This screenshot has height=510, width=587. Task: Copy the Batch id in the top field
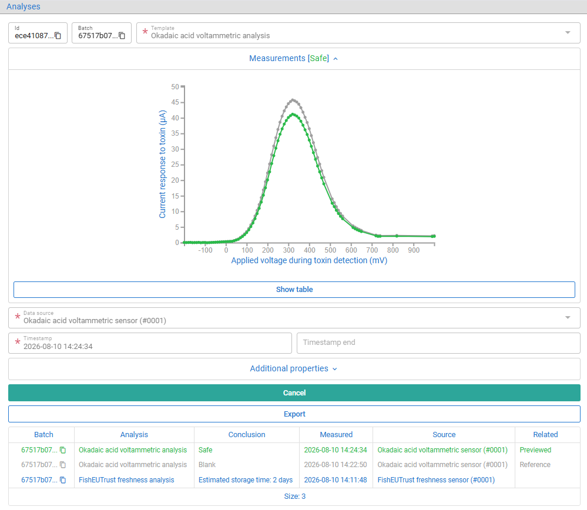coord(122,36)
